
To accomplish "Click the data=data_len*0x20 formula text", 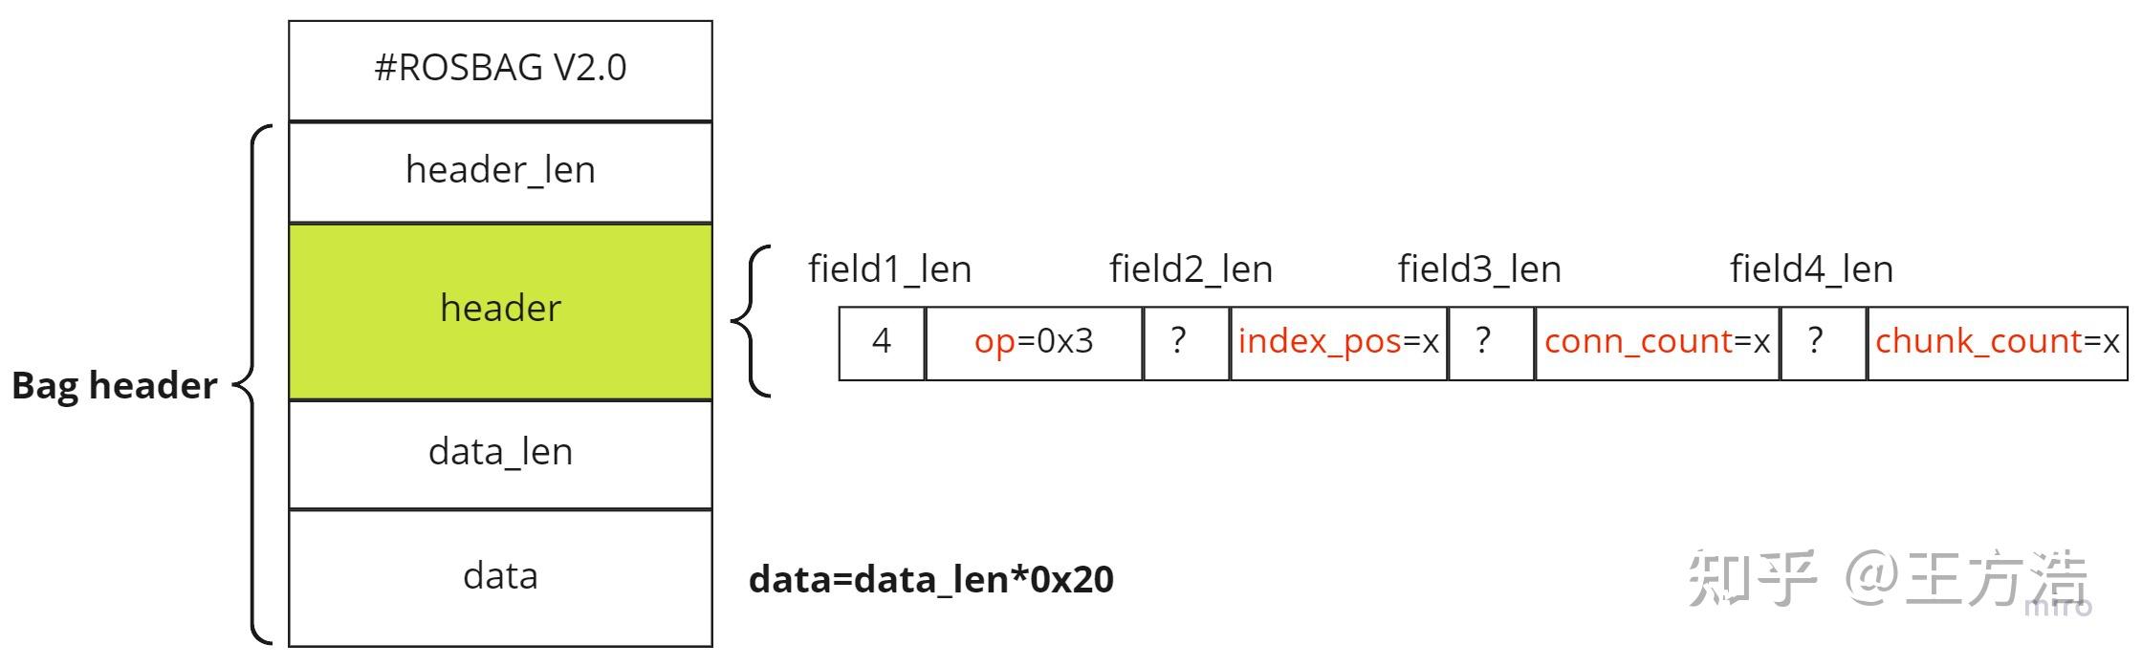I will pyautogui.click(x=930, y=580).
